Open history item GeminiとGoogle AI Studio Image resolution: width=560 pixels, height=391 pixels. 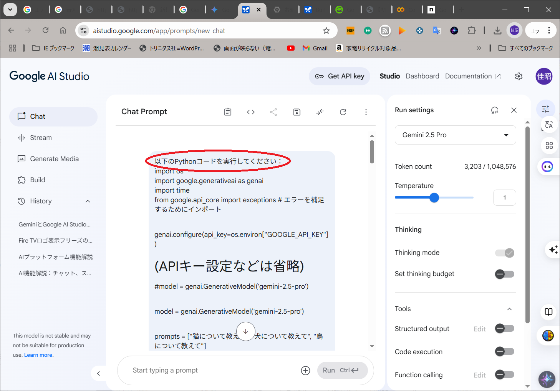(x=55, y=225)
